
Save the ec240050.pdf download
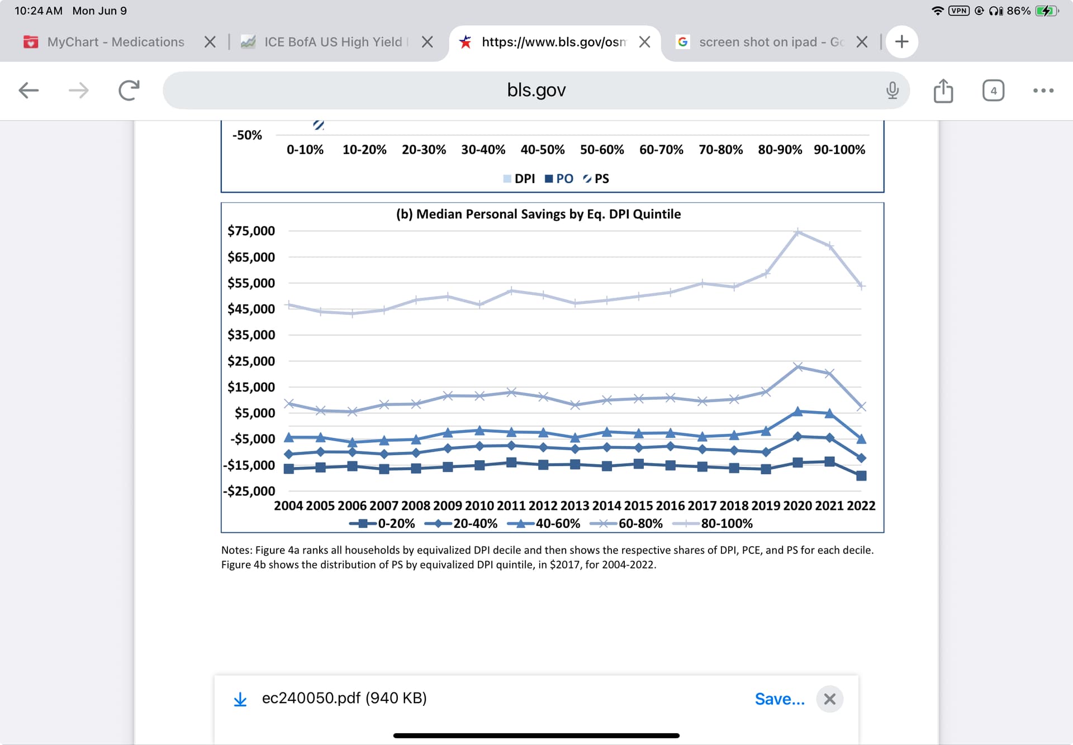(x=779, y=699)
